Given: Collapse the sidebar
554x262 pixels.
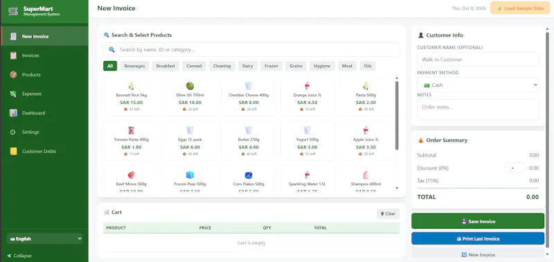Looking at the screenshot, I should [x=19, y=256].
